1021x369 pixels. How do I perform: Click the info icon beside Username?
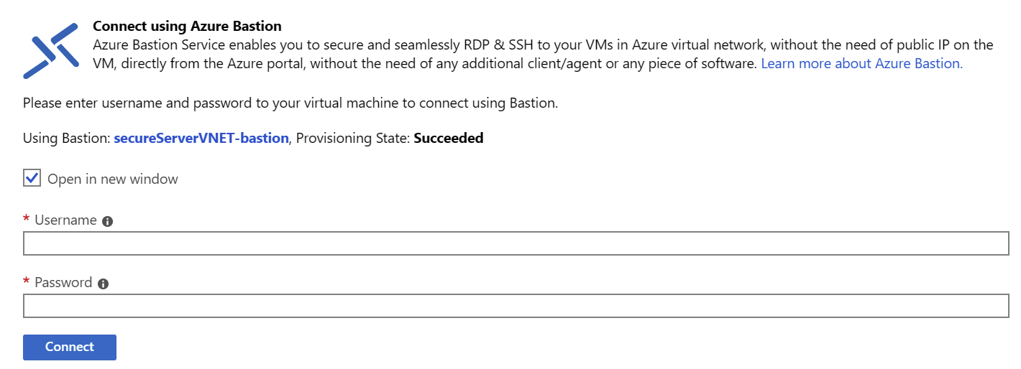click(108, 221)
